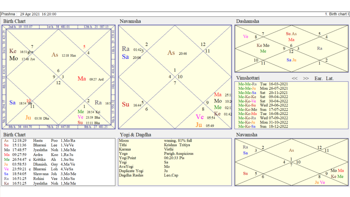Select the Me-Ke-Ma dasha row
This screenshot has height=197, width=350.
coord(263,114)
